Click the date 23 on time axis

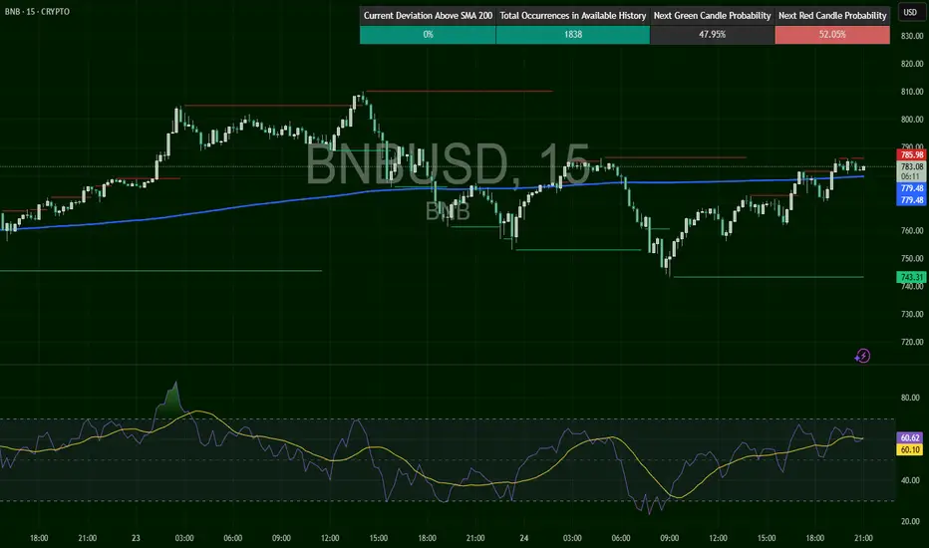pyautogui.click(x=136, y=538)
